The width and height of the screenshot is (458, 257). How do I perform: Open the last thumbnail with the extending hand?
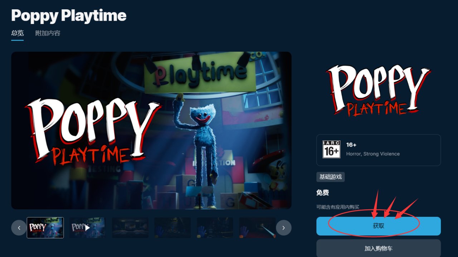257,228
